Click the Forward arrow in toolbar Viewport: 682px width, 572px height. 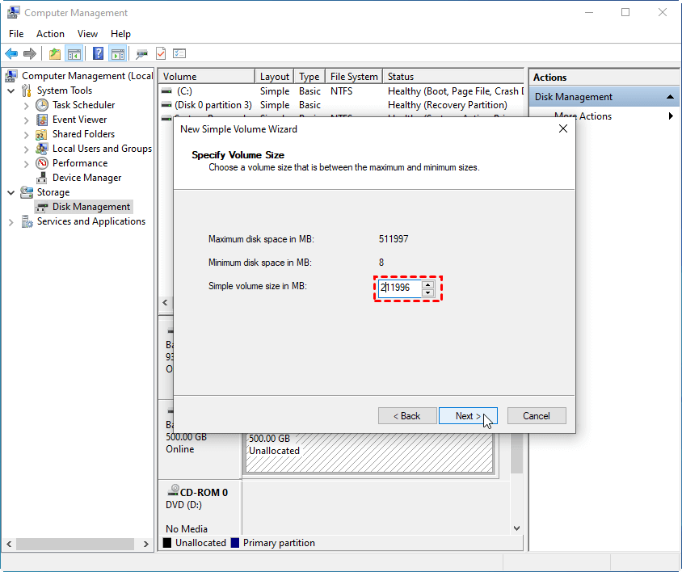click(x=30, y=54)
